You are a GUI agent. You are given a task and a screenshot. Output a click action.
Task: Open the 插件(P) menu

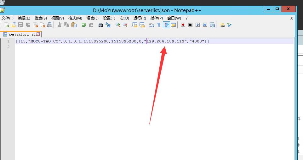(157, 18)
